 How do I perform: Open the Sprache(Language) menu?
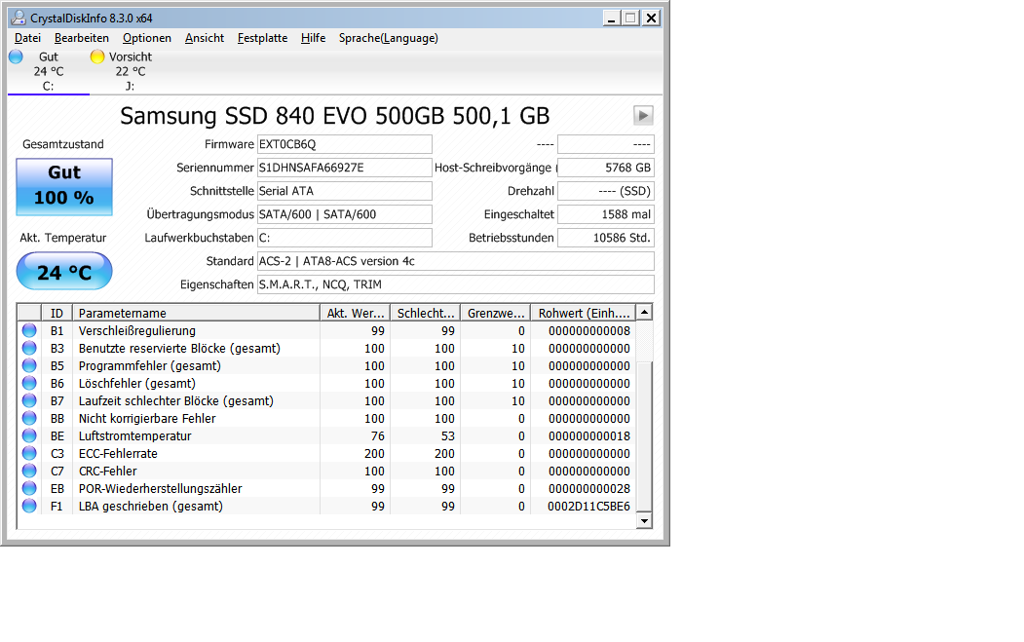pos(389,38)
